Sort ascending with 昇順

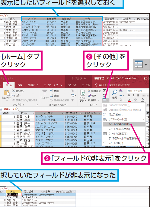point(54,91)
